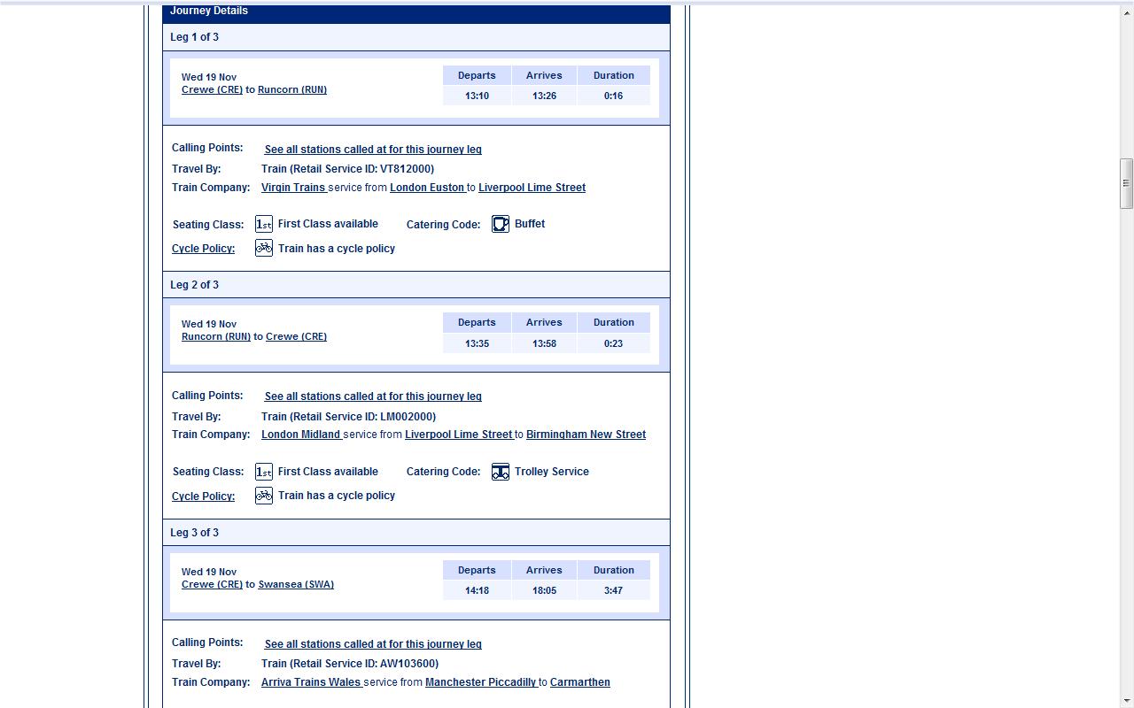This screenshot has width=1134, height=708.
Task: Click the bicycle icon in Leg 2
Action: [264, 496]
